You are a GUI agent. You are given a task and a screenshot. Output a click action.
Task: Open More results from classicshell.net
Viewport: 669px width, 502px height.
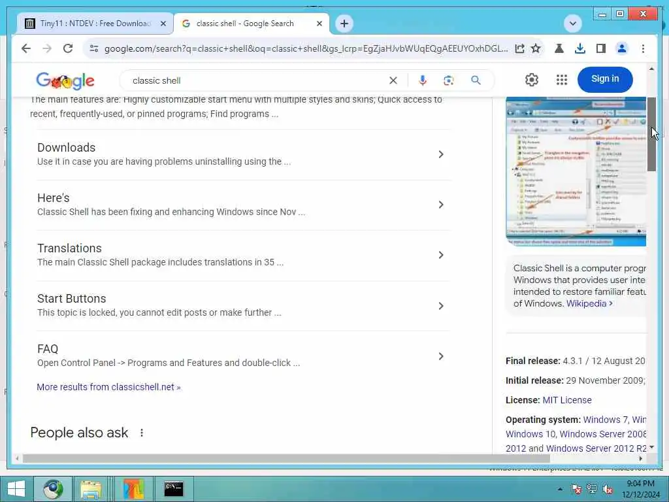pyautogui.click(x=109, y=387)
